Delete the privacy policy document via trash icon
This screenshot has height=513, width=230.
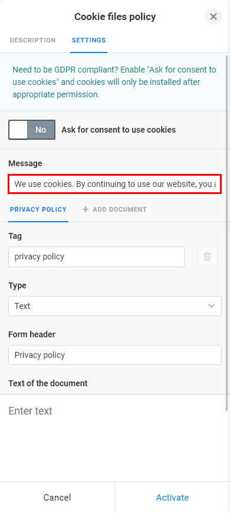[207, 257]
